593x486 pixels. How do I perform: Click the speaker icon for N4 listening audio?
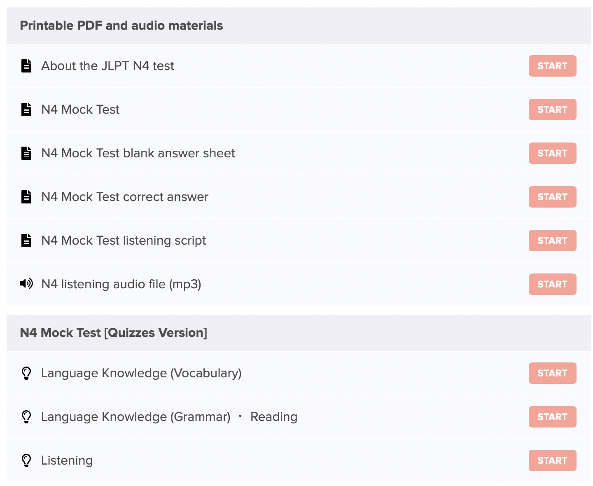[26, 284]
